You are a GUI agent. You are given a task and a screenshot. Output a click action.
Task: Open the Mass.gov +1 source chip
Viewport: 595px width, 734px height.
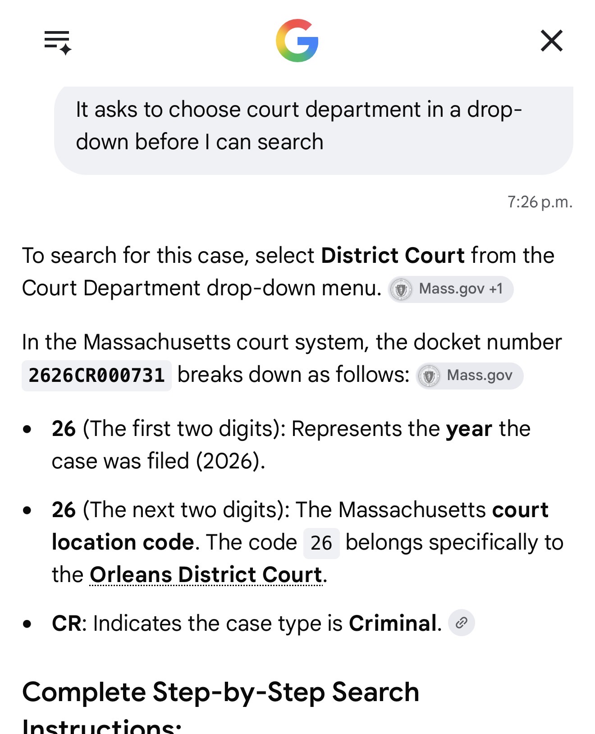451,289
